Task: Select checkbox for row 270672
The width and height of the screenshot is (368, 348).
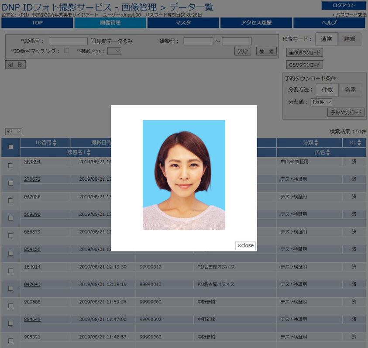Action: tap(10, 183)
